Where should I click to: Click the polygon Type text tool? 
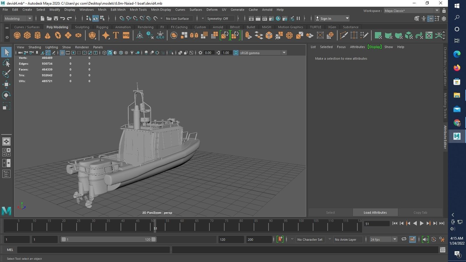[x=116, y=36]
